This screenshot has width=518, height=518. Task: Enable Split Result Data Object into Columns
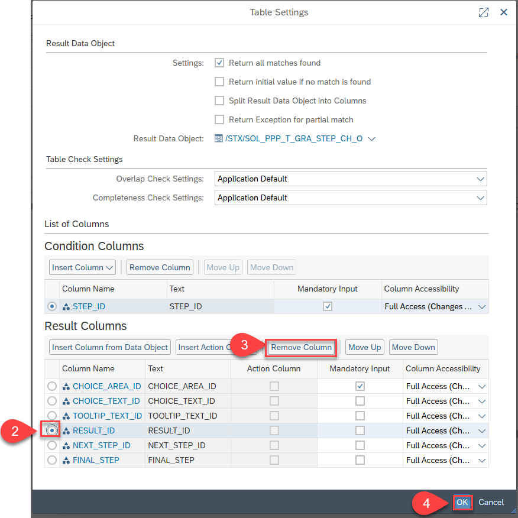pos(219,101)
